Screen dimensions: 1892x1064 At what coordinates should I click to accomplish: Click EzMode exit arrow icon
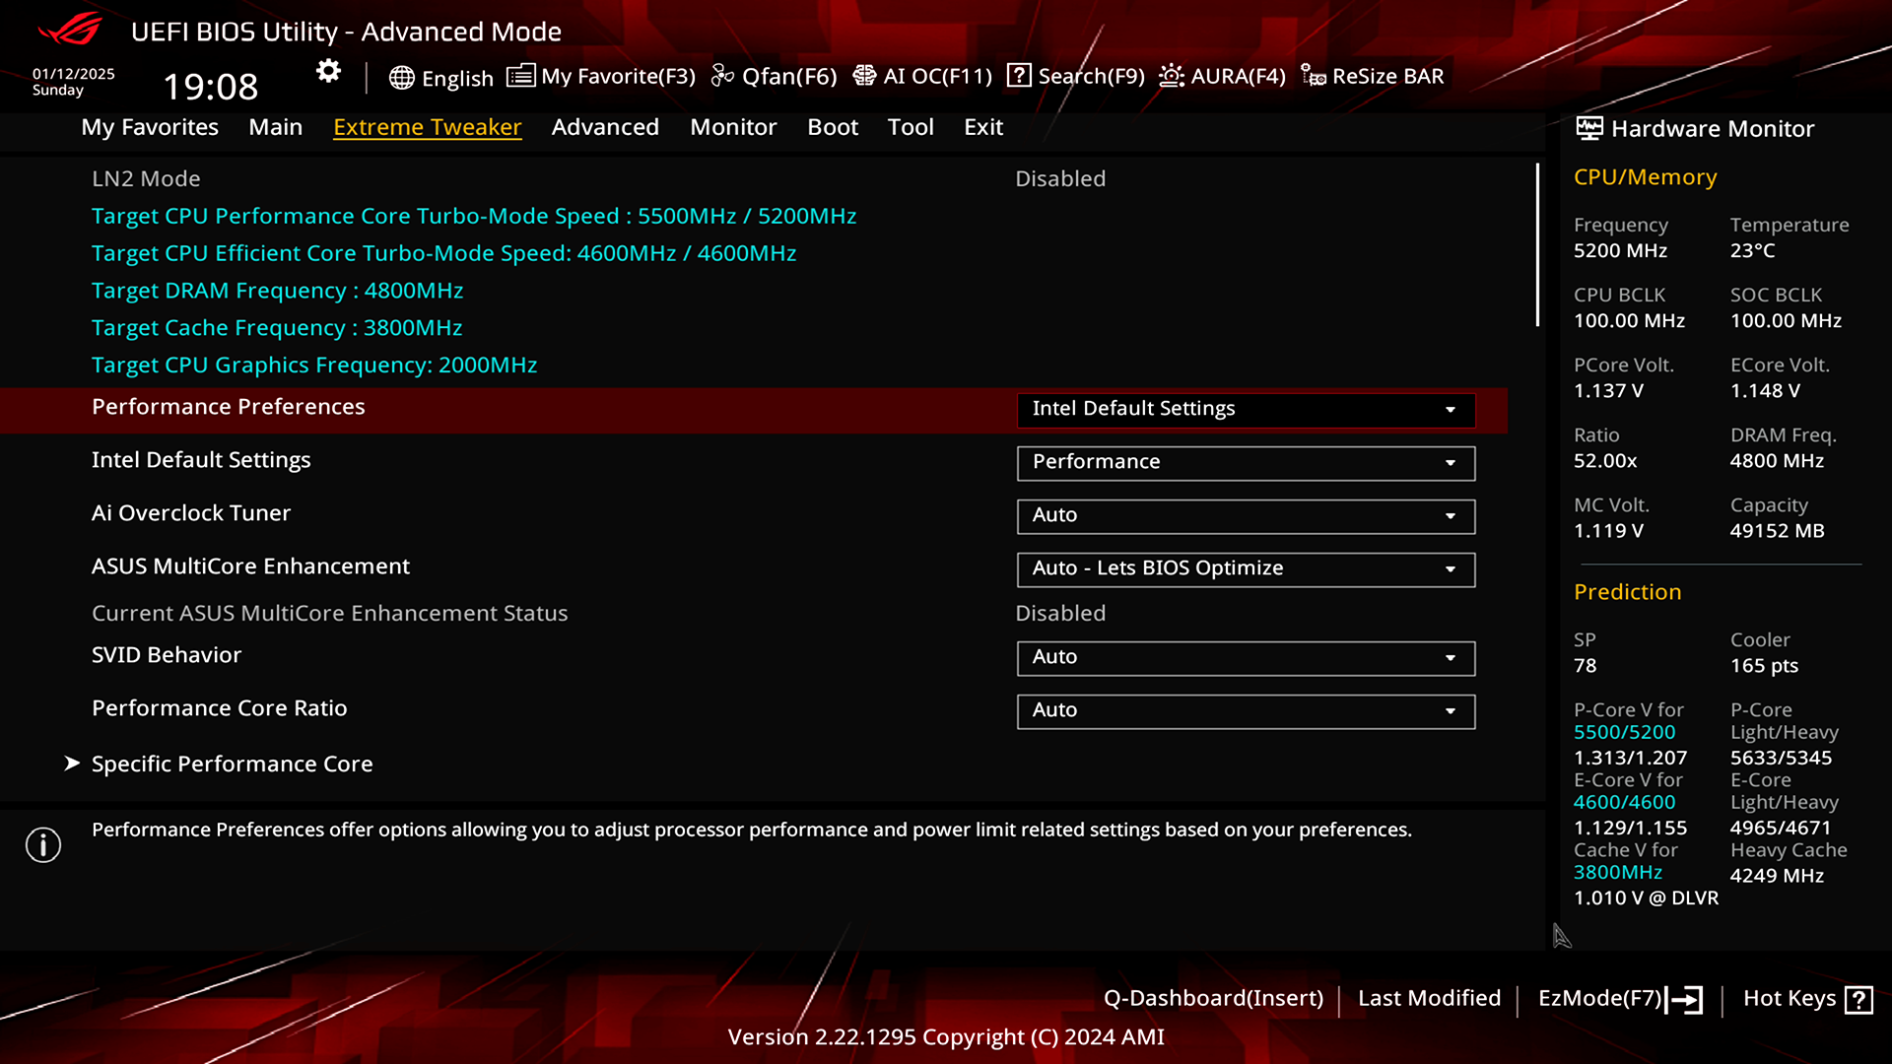[1685, 1000]
